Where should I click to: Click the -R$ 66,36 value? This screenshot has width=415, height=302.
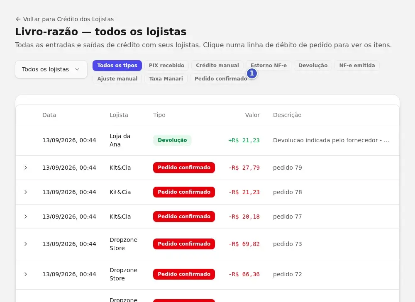point(244,274)
